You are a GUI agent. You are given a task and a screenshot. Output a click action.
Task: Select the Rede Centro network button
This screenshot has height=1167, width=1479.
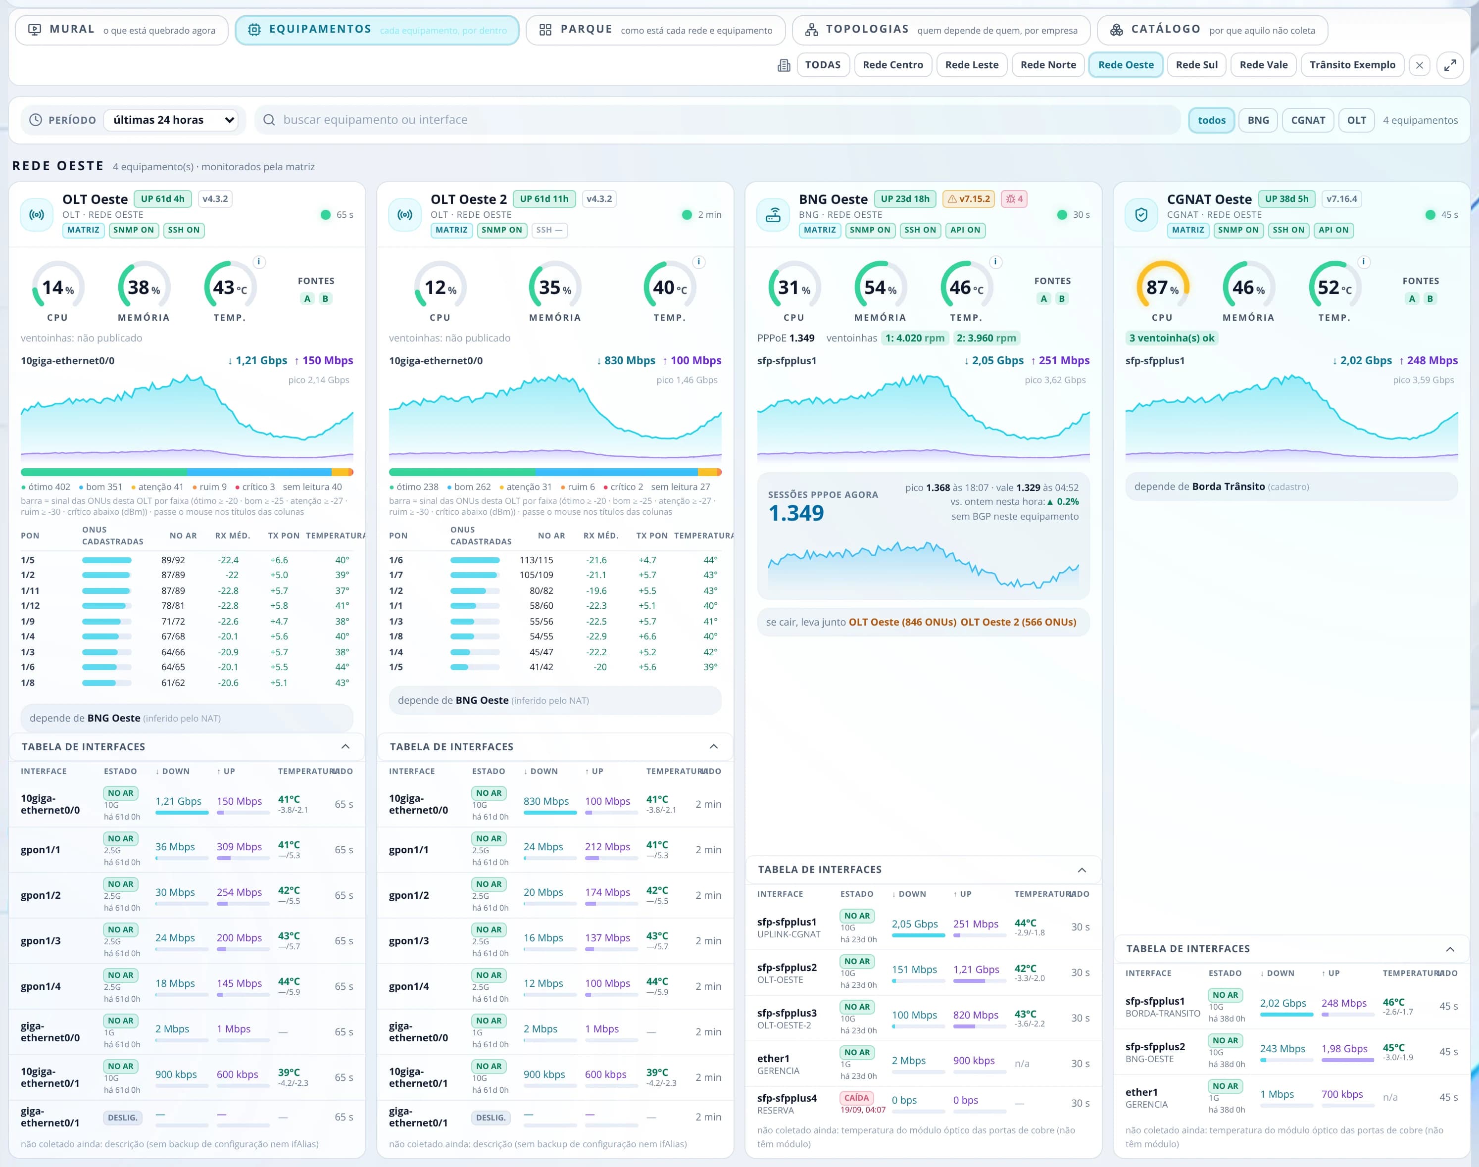892,65
